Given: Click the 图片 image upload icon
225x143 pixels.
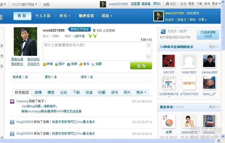Looking at the screenshot, I should (56, 64).
